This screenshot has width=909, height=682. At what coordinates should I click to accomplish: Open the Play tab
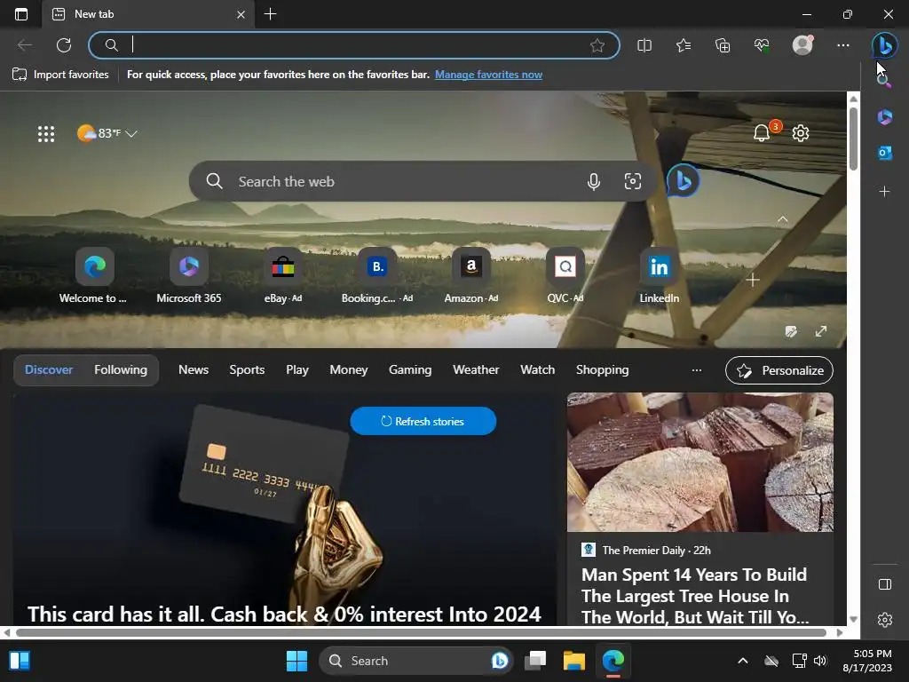click(297, 370)
